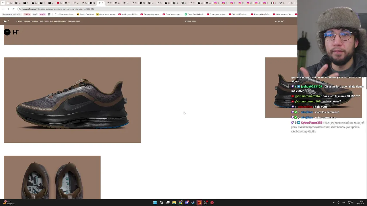Open the CINE bookmark folder
This screenshot has width=367, height=206.
point(35,14)
